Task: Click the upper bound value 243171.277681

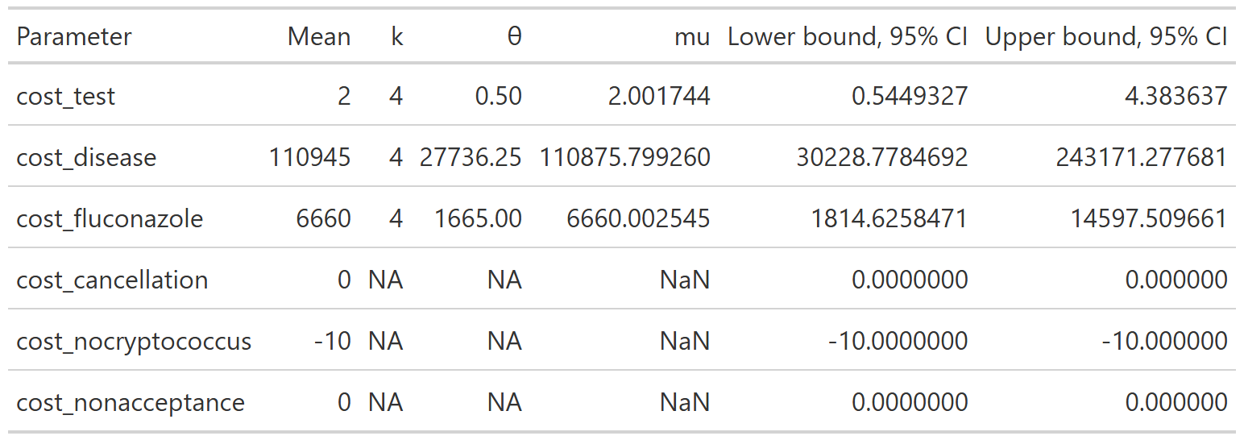Action: click(1142, 157)
